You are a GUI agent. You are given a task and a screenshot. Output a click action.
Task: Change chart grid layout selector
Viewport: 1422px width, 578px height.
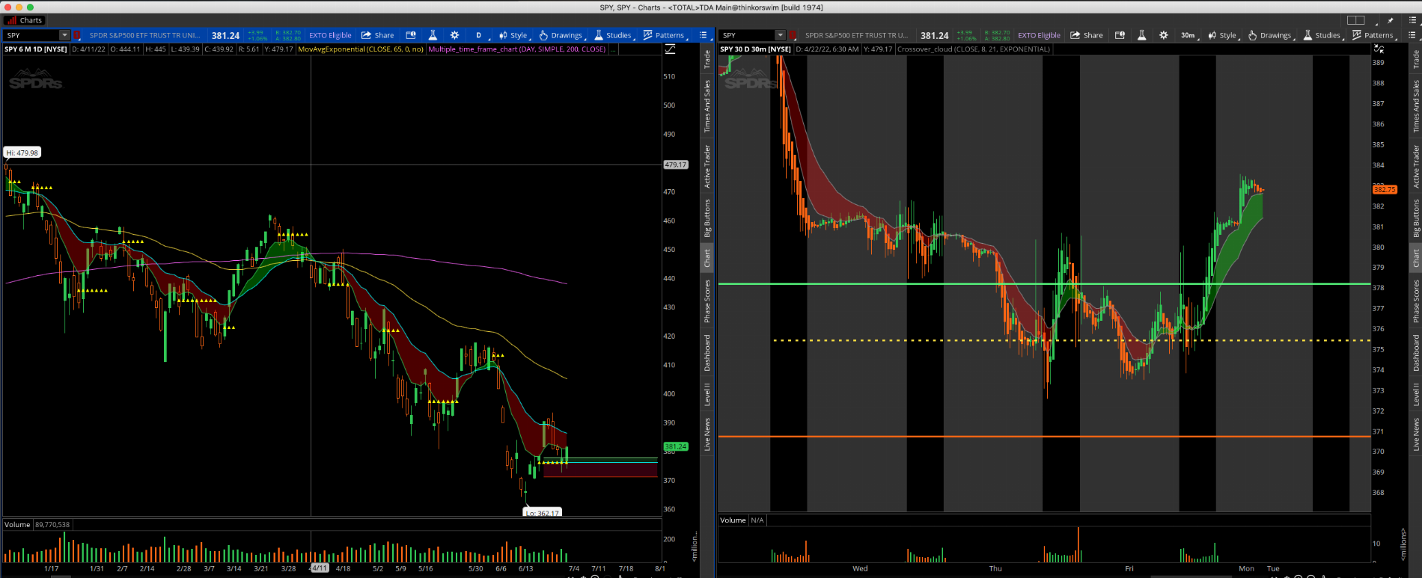pos(1355,20)
